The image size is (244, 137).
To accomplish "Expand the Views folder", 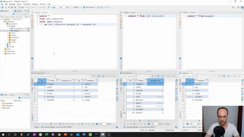I will [x=8, y=33].
